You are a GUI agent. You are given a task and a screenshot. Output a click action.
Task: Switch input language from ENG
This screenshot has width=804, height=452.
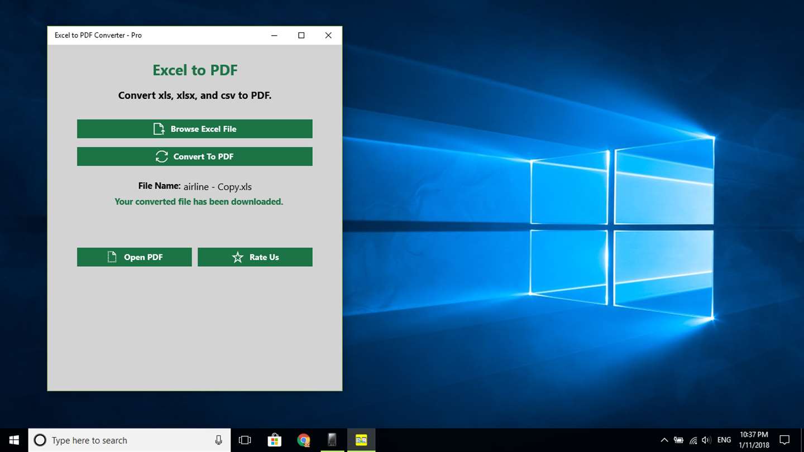pyautogui.click(x=724, y=440)
